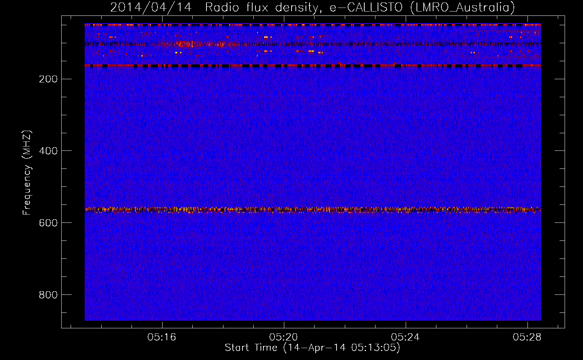Click the top edge band of the spectrogram

point(313,25)
